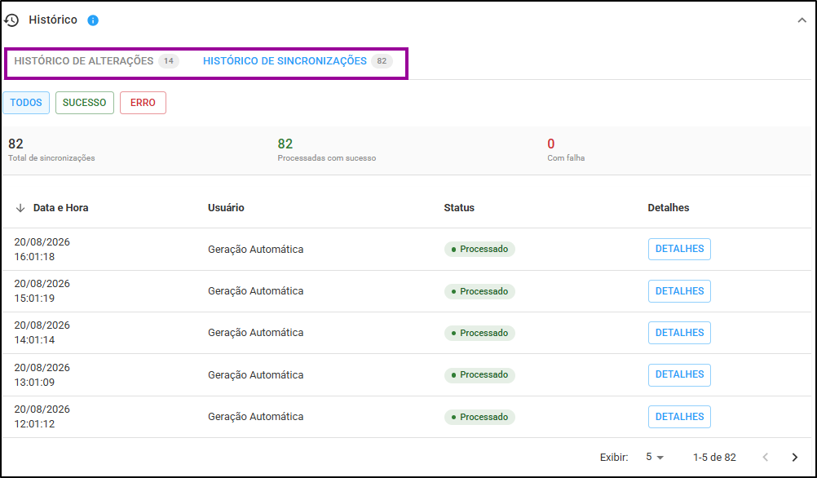Filter by TODOS
The image size is (817, 478).
(26, 103)
